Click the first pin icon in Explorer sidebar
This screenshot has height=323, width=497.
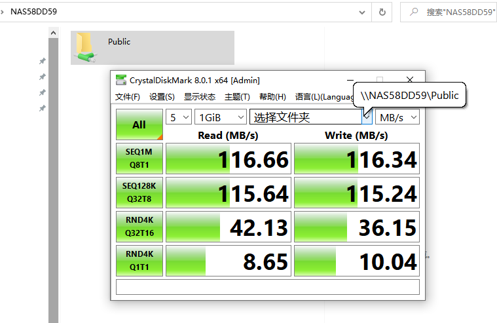pyautogui.click(x=42, y=61)
